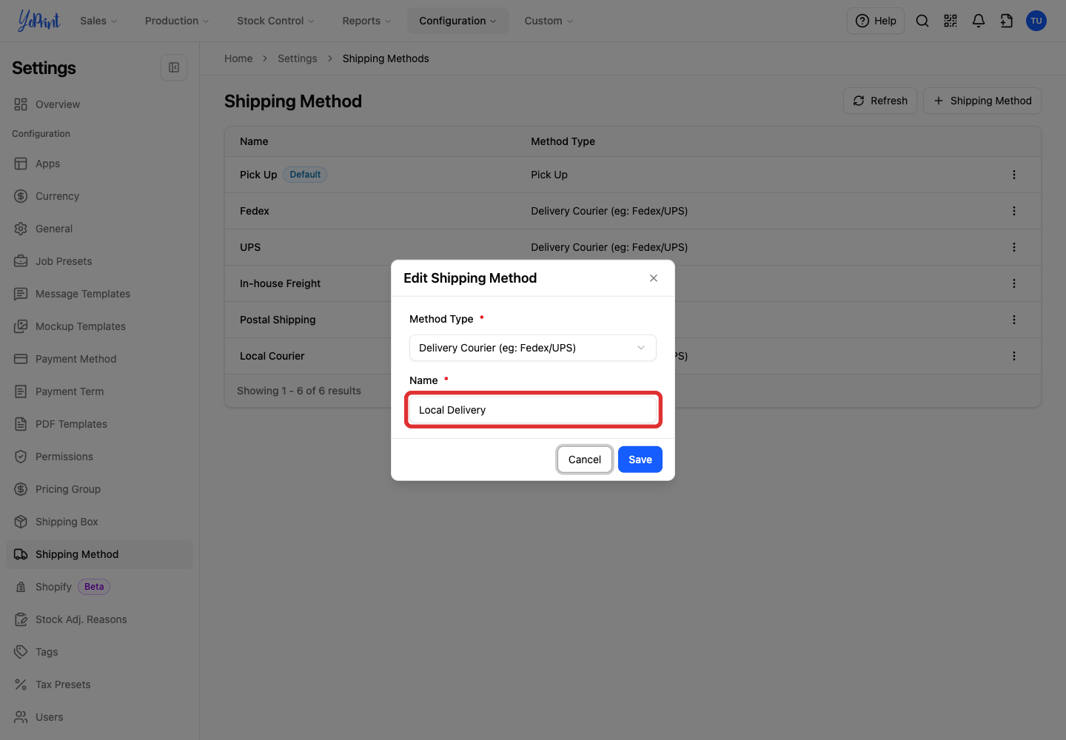
Task: Click the YoPrint logo
Action: pos(39,21)
